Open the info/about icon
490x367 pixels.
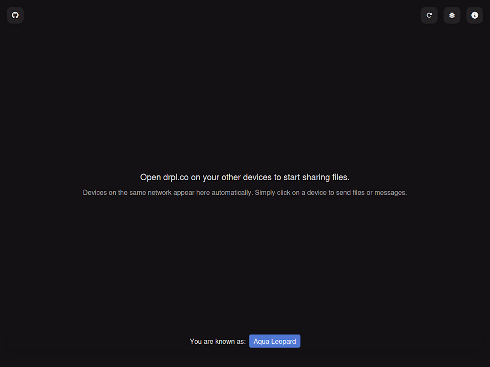tap(475, 15)
